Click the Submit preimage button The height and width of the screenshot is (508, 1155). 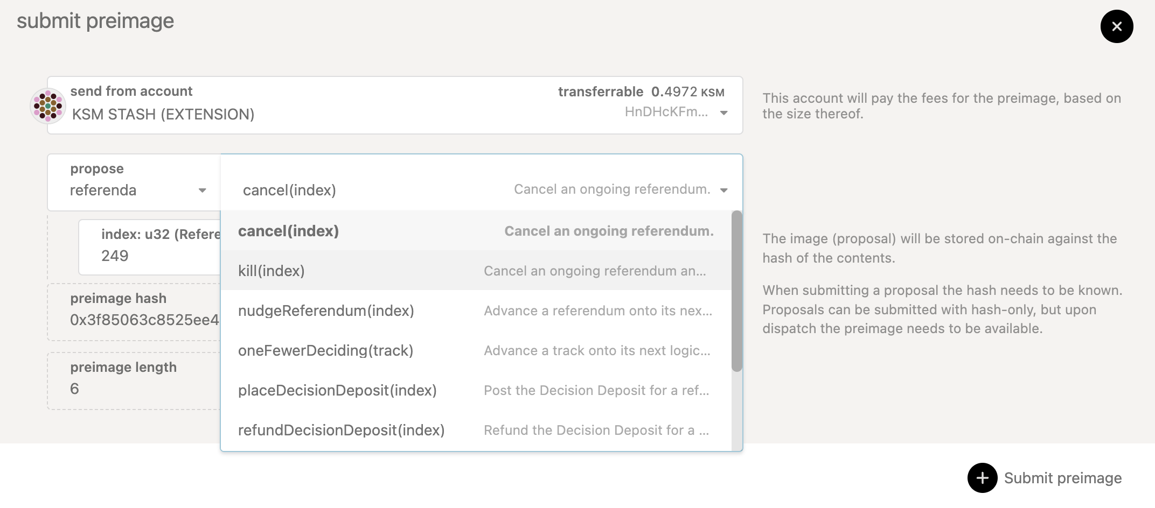point(1063,478)
